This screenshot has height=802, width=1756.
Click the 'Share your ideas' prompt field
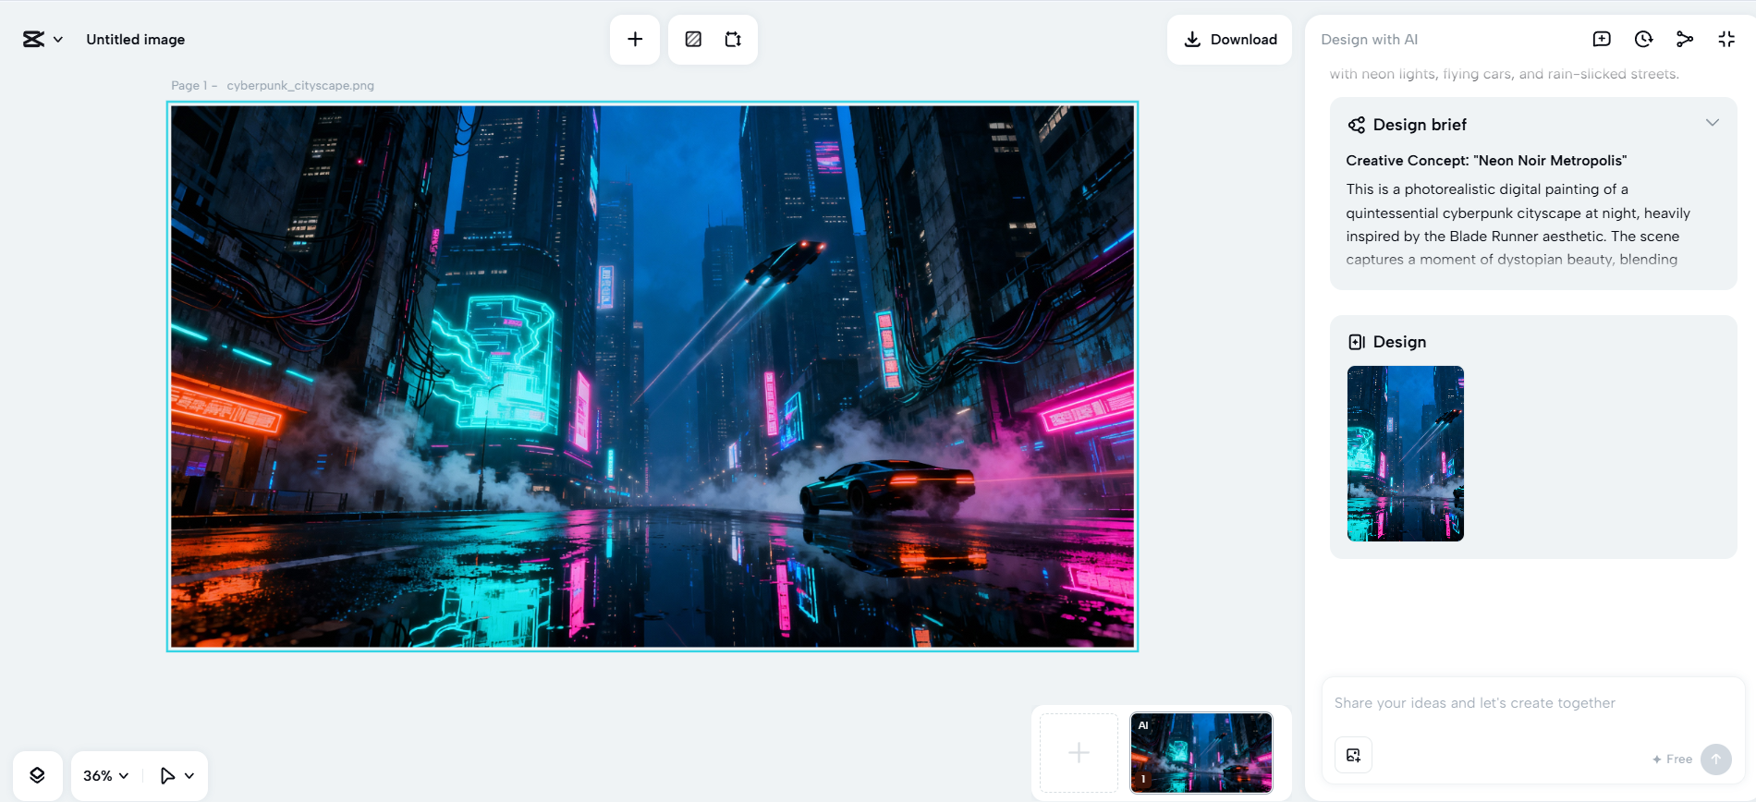coord(1533,703)
